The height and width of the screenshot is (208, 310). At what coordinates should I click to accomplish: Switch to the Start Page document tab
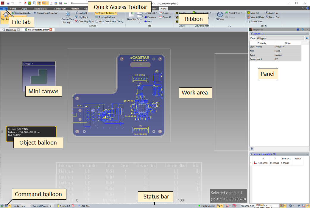[x=9, y=30]
